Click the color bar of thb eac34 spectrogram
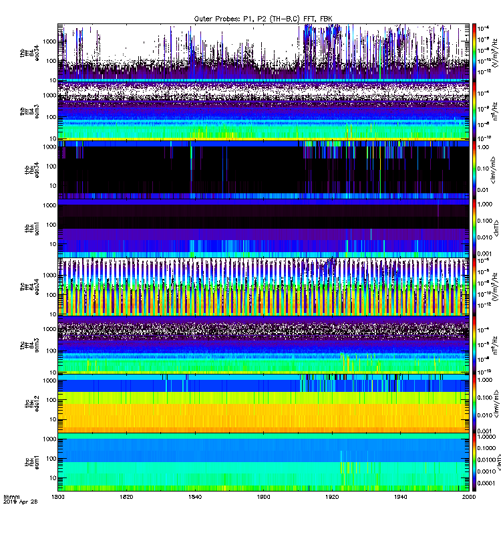Viewport: 501px width, 535px height. point(474,53)
